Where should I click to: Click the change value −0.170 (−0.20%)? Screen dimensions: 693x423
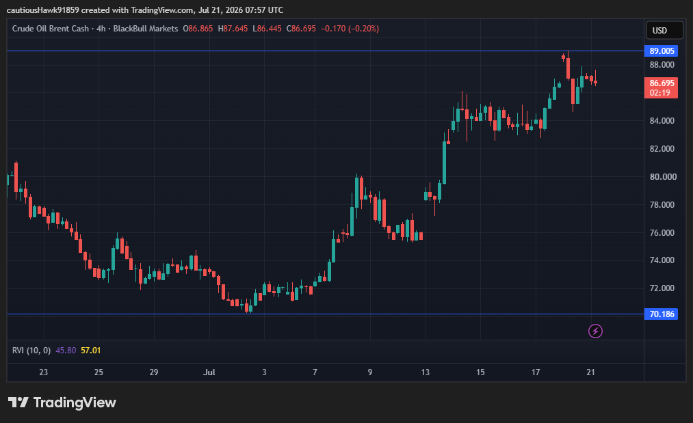click(x=350, y=29)
